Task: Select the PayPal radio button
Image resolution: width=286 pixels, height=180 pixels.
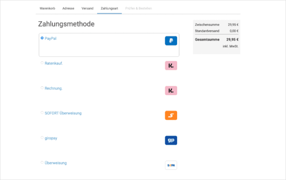Action: click(x=42, y=38)
